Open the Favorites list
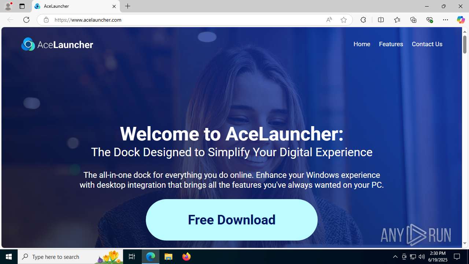 pyautogui.click(x=397, y=20)
